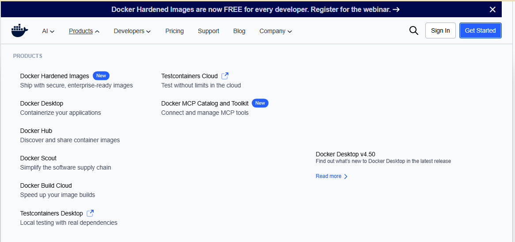This screenshot has height=242, width=515.
Task: Collapse the Products dropdown menu
Action: (84, 31)
